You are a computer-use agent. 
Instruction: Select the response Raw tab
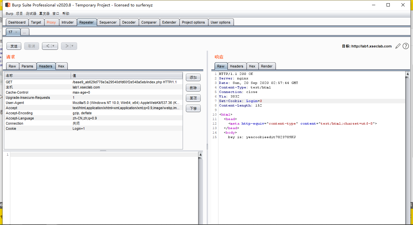point(221,66)
